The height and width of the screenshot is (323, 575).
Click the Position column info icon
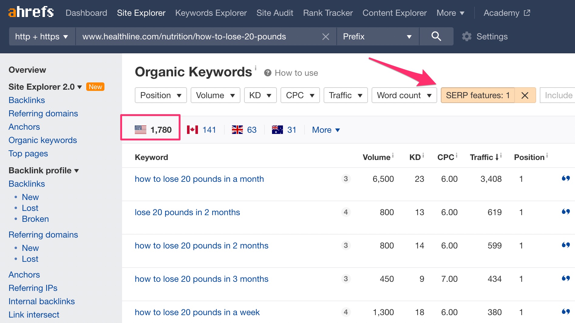[547, 155]
